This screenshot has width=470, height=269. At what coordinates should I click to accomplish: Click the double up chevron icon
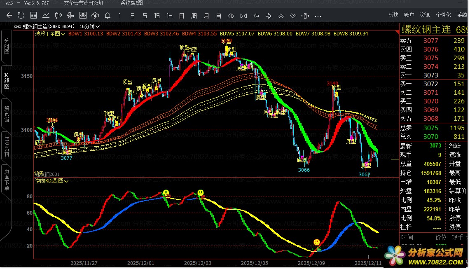click(281, 16)
